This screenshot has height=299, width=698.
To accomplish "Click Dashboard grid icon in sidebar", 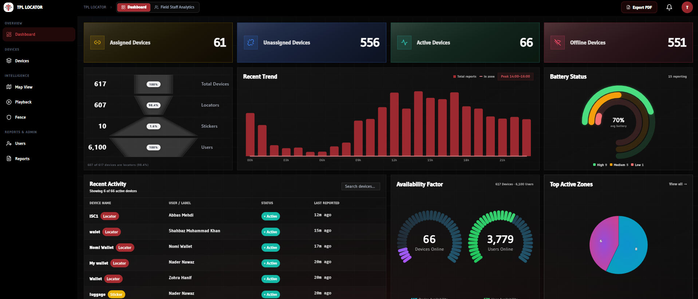I will pyautogui.click(x=9, y=34).
